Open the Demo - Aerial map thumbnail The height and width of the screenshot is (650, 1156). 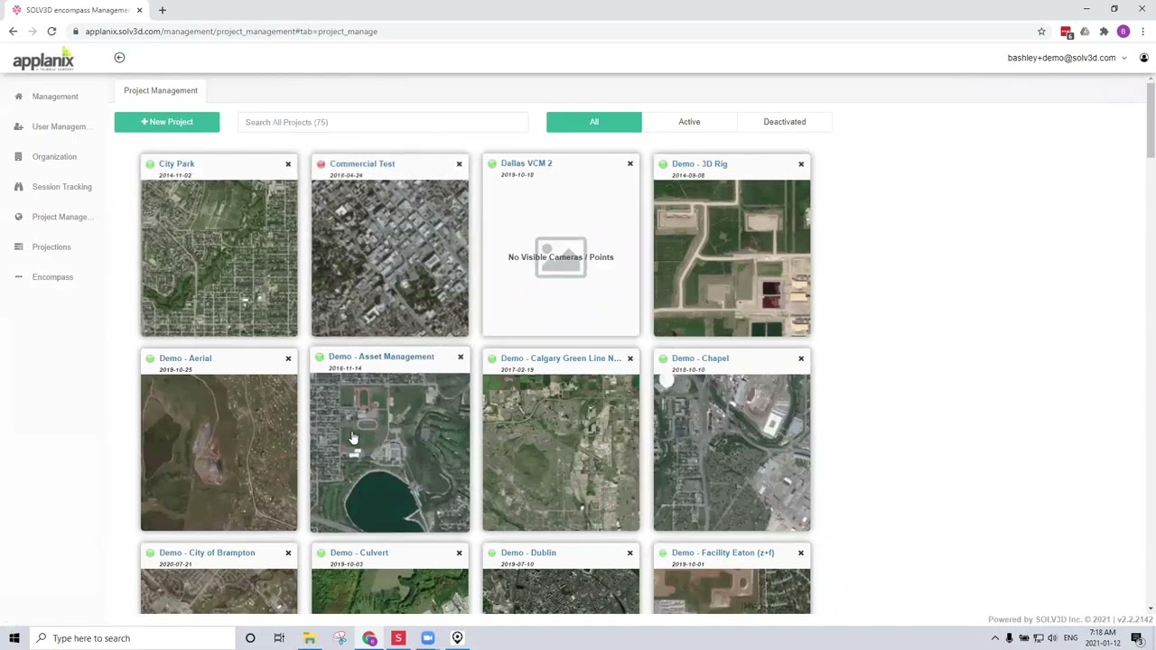tap(219, 452)
